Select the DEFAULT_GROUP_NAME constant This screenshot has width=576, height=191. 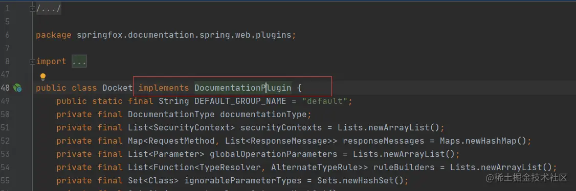click(240, 101)
